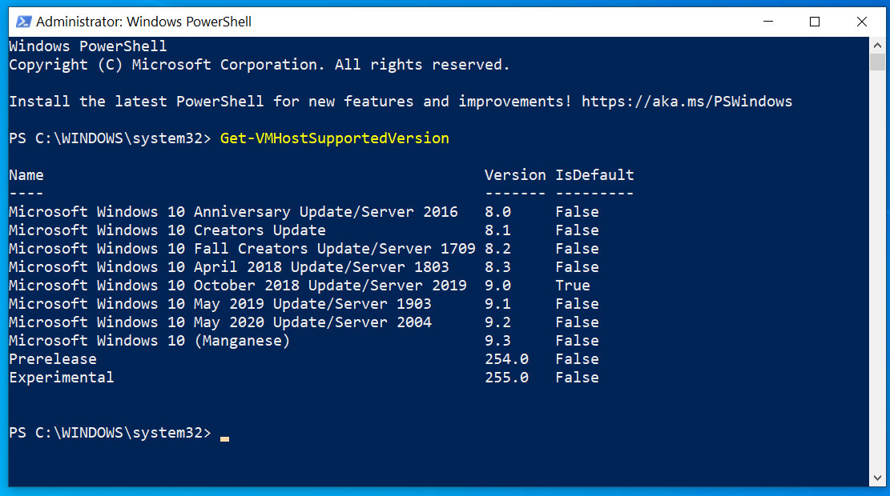This screenshot has height=496, width=890.
Task: Click the Version column header
Action: point(515,175)
